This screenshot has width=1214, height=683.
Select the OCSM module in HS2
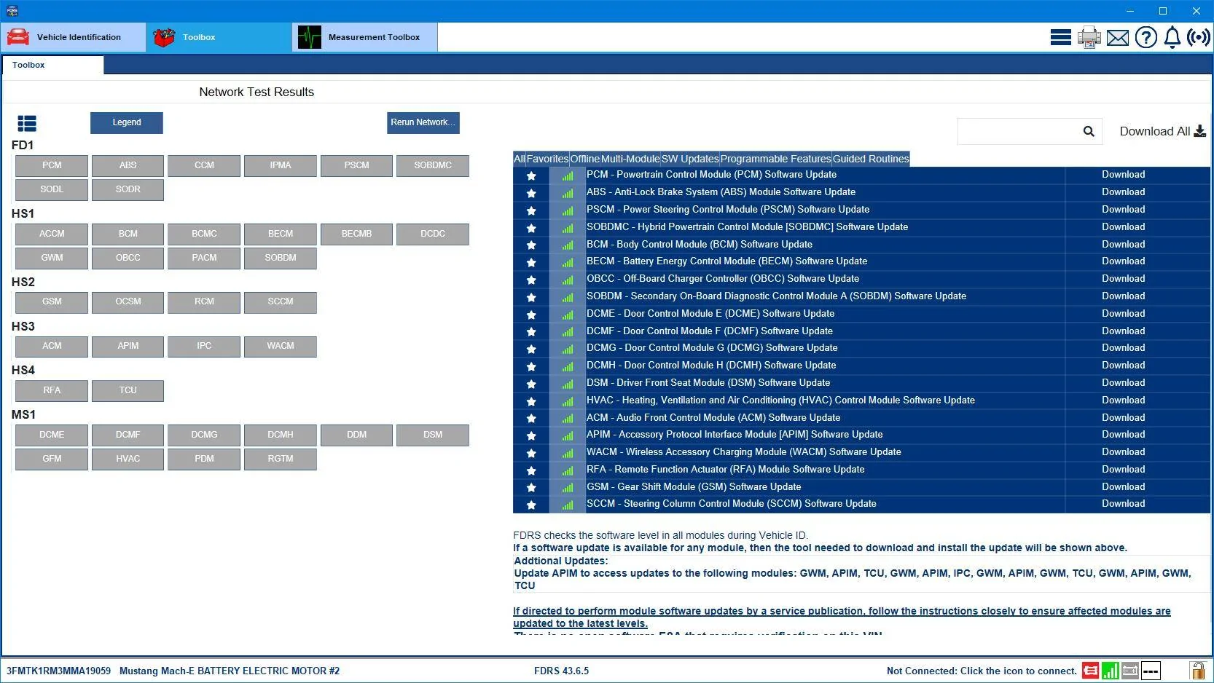(128, 302)
